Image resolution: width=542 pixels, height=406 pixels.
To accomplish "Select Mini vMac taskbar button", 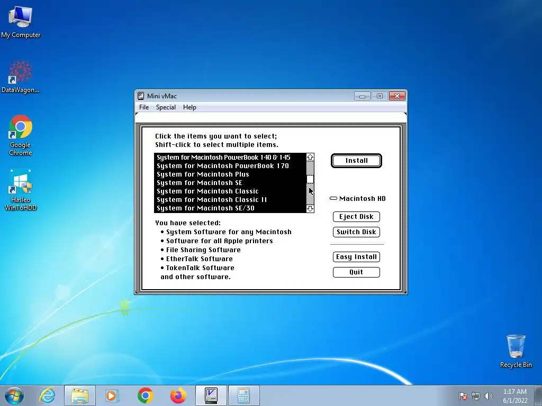I will coord(211,395).
